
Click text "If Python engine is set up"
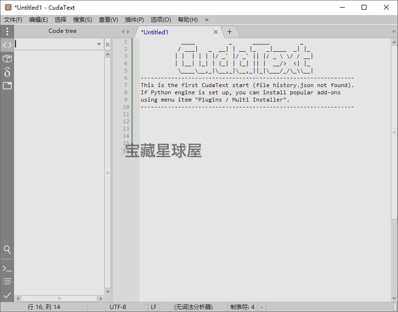(185, 92)
